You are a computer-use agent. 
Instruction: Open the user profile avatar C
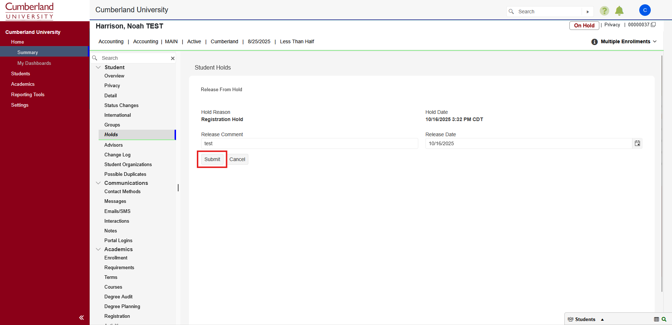(x=645, y=10)
